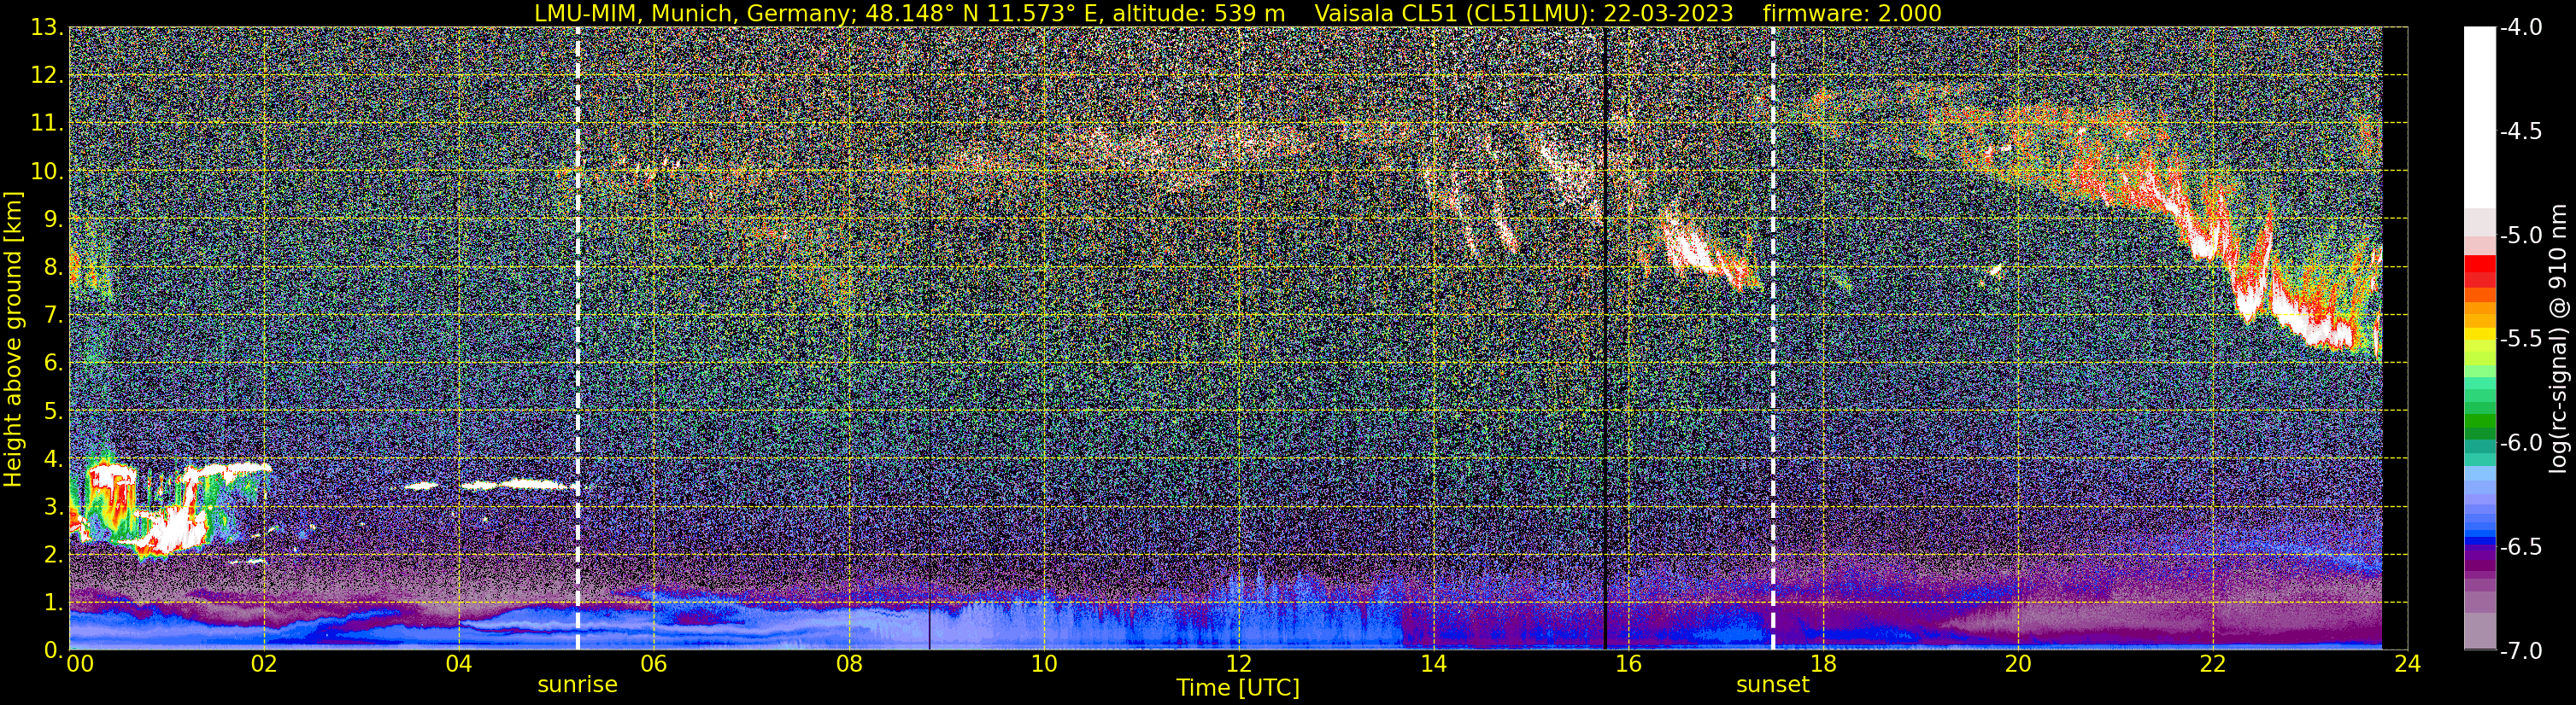Click the height axis tick "12."
The image size is (2576, 705).
click(x=47, y=76)
